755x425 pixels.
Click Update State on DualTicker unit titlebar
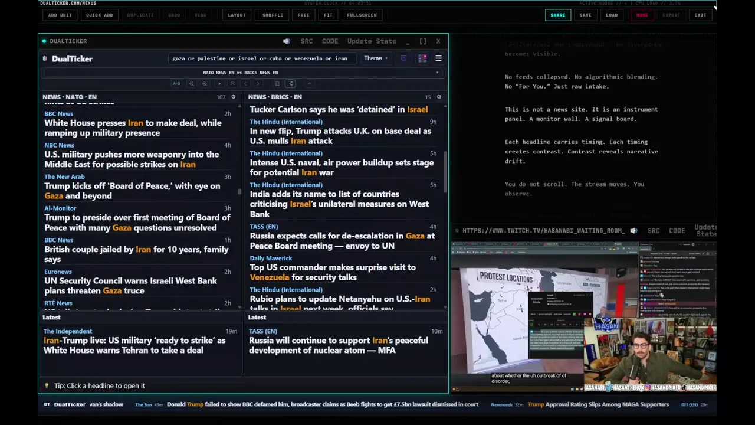pyautogui.click(x=372, y=41)
